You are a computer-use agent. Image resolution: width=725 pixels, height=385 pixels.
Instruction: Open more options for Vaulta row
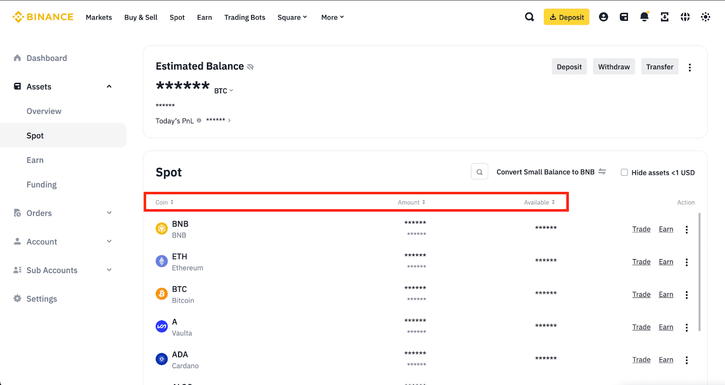click(686, 327)
